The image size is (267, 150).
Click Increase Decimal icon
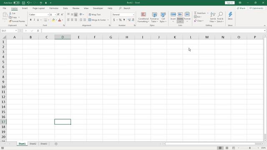tap(129, 20)
